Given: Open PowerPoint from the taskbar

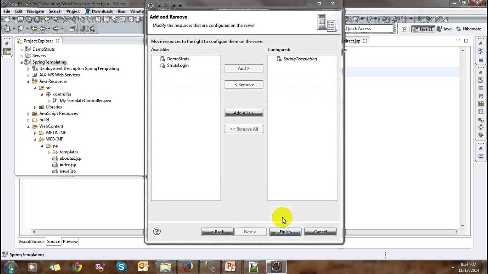Looking at the screenshot, I should coord(230,267).
